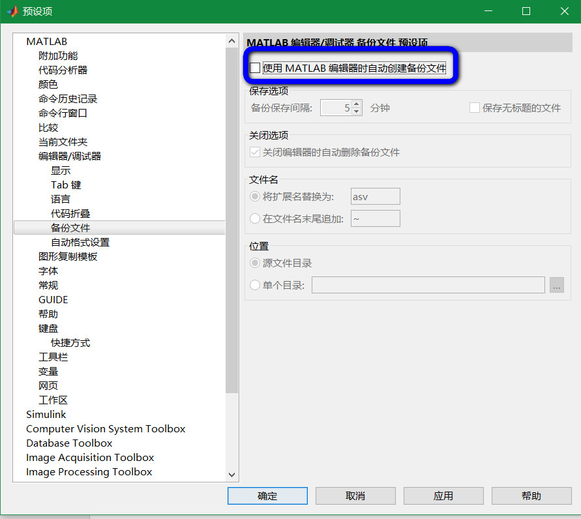Click the preferences tree scrollbar thumb

click(x=232, y=220)
